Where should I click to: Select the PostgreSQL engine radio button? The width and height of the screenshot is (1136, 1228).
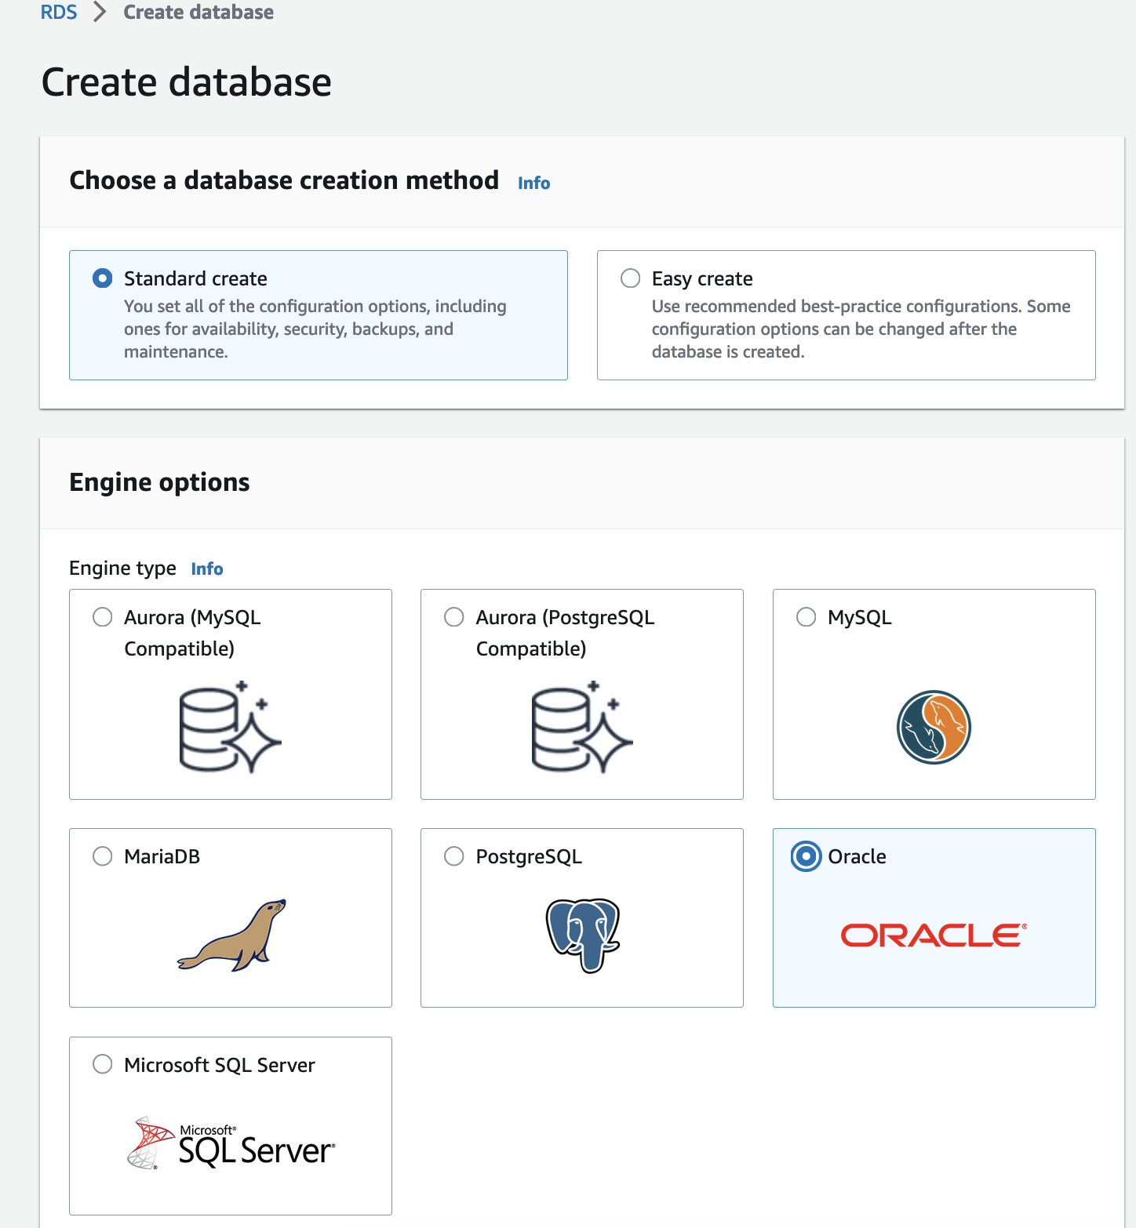[x=454, y=856]
